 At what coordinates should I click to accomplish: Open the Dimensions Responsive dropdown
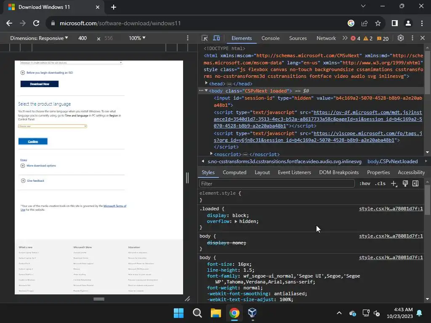pyautogui.click(x=39, y=38)
